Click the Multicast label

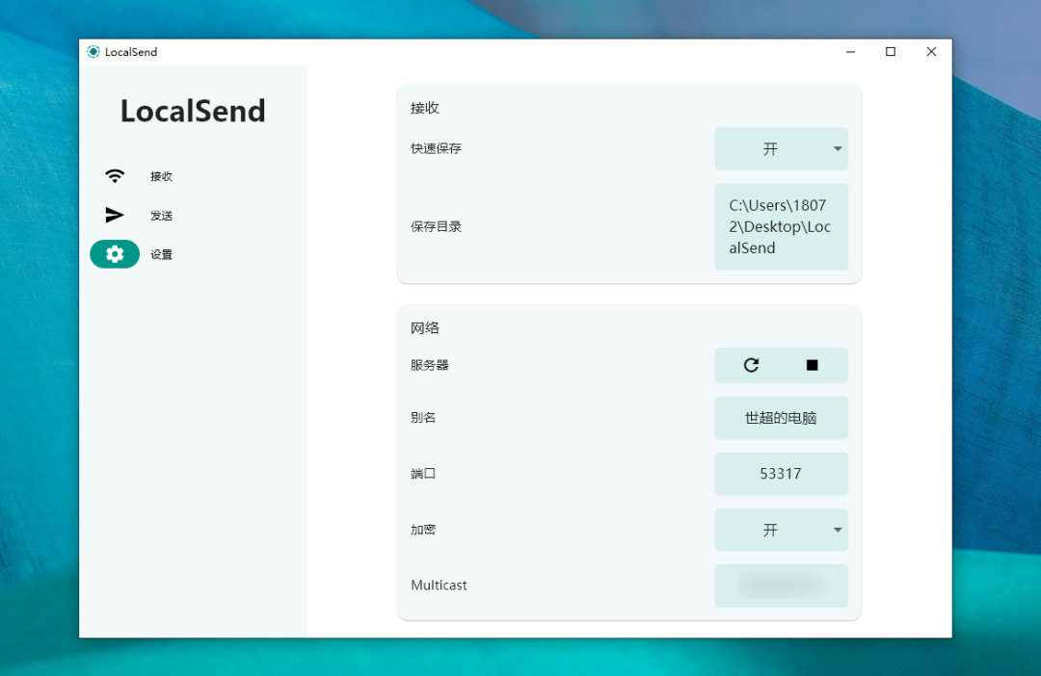click(x=439, y=585)
